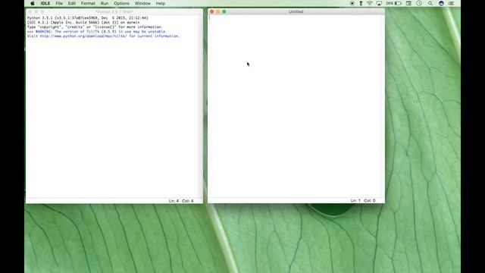Image resolution: width=485 pixels, height=273 pixels.
Task: Open the Edit menu
Action: coord(72,3)
